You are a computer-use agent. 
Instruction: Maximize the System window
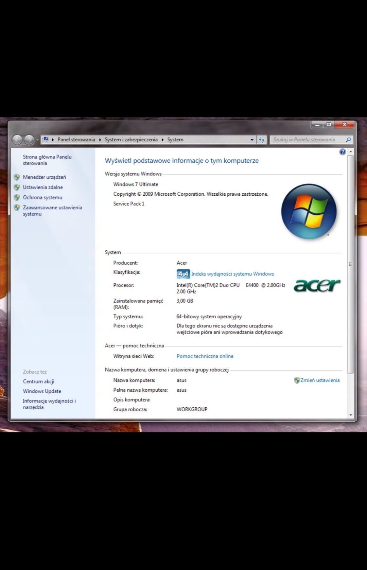click(329, 125)
